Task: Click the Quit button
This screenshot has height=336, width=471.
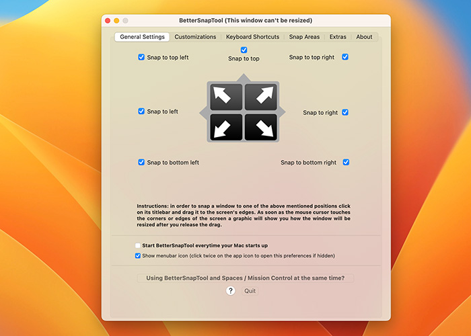Action: (250, 291)
